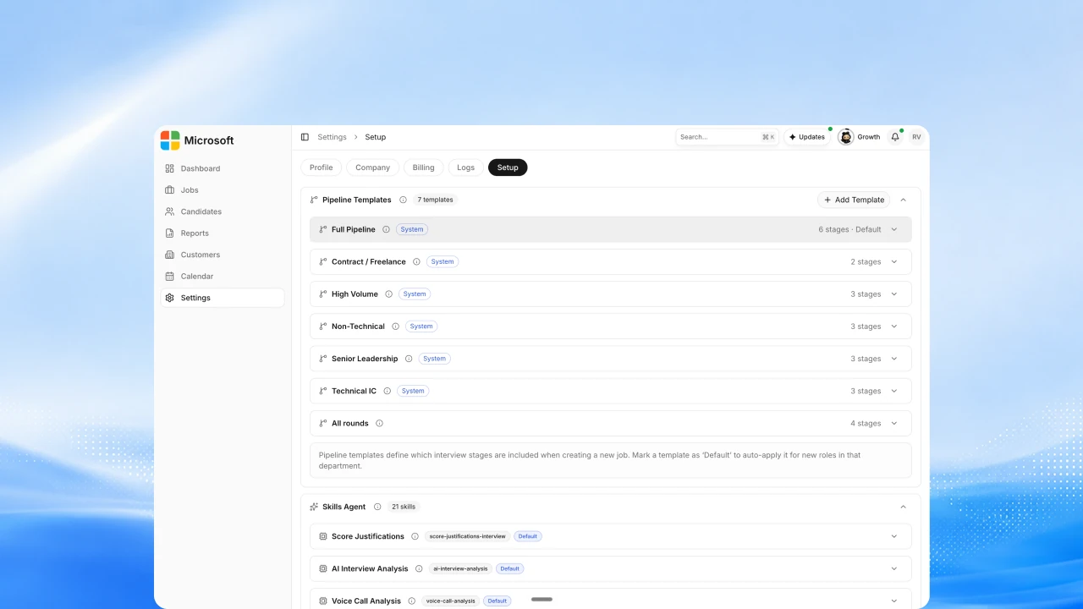
Task: Open the Billing tab
Action: point(424,167)
